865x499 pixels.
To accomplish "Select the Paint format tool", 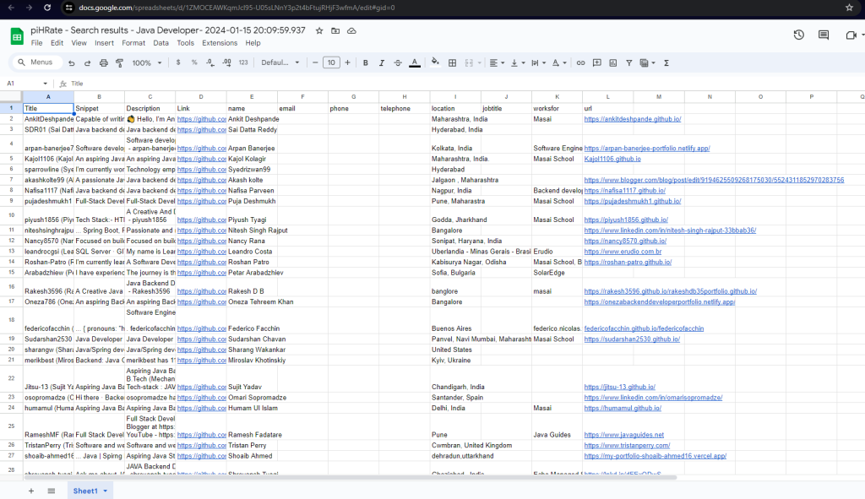I will point(119,62).
